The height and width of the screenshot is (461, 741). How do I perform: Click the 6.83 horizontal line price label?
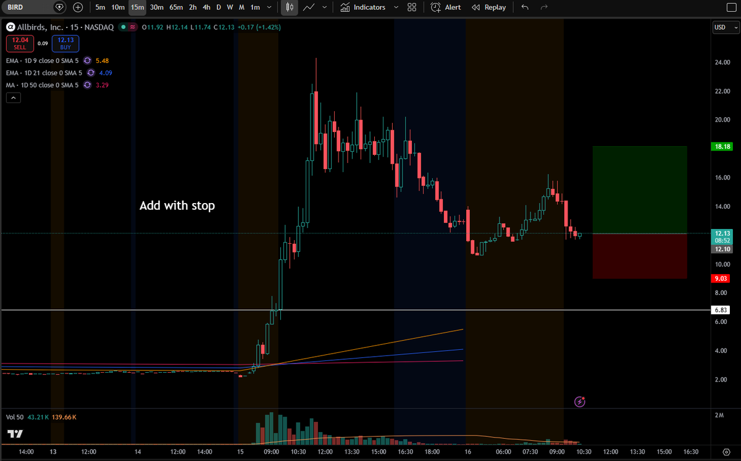coord(719,310)
